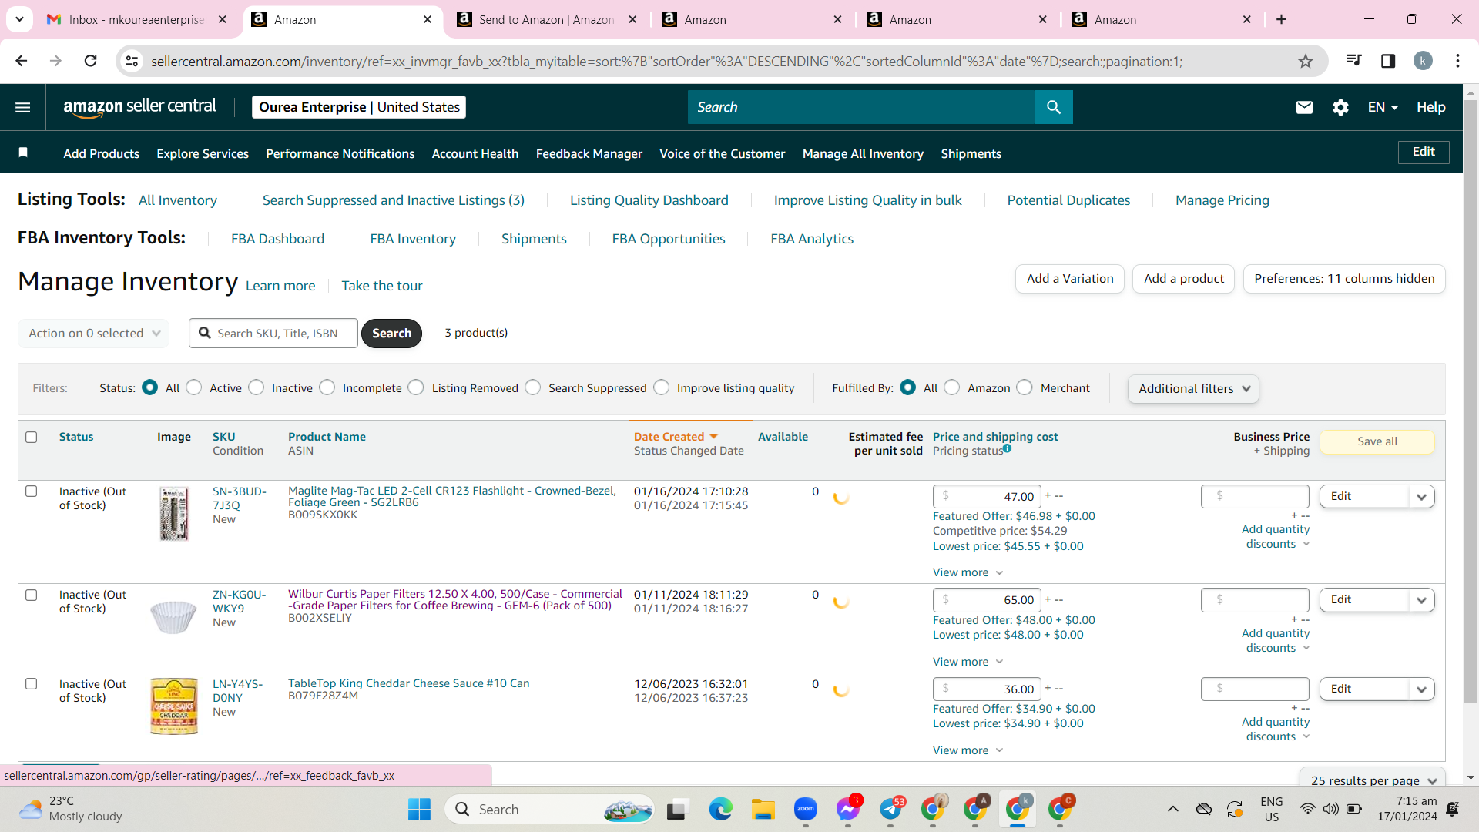Select the TableTop King Cheddar row checkbox
Viewport: 1479px width, 832px height.
coord(32,684)
